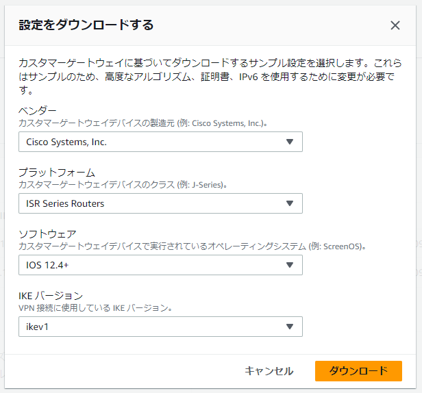Close the 設定をダウンロードする dialog with X
This screenshot has width=422, height=393.
point(395,25)
